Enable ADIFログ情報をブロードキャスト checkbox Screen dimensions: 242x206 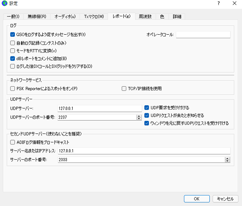[13, 142]
